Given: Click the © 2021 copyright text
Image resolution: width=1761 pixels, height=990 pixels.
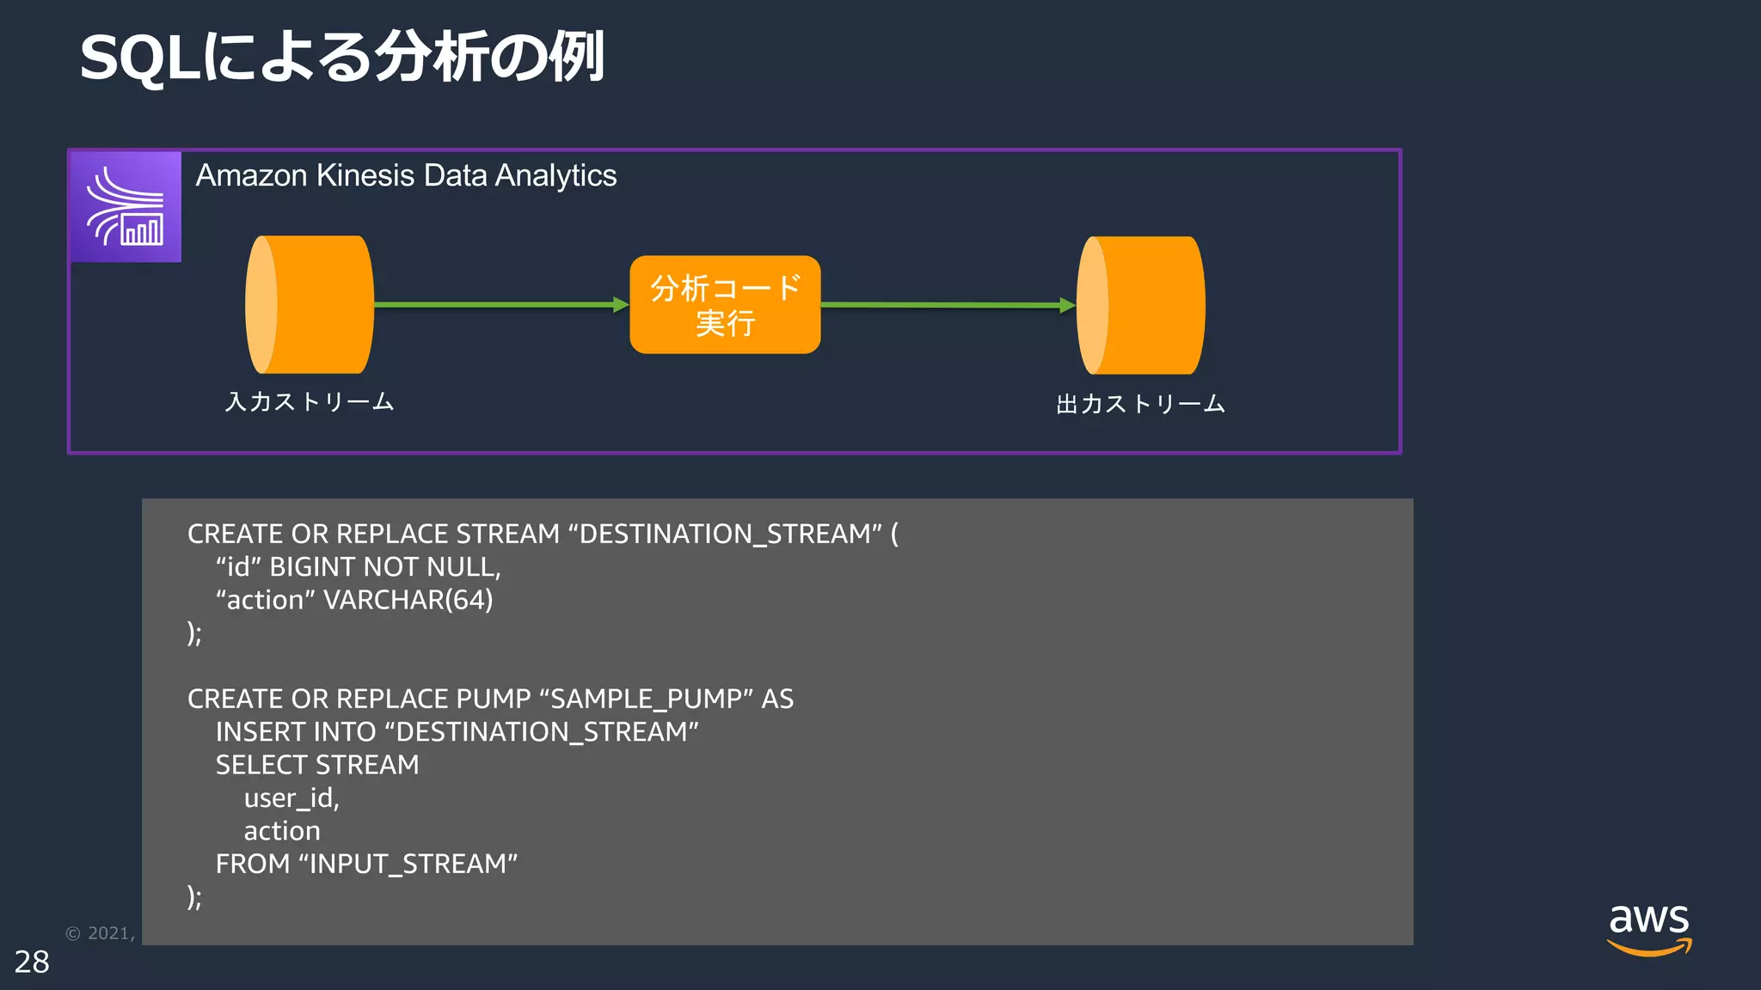Looking at the screenshot, I should coord(101,933).
